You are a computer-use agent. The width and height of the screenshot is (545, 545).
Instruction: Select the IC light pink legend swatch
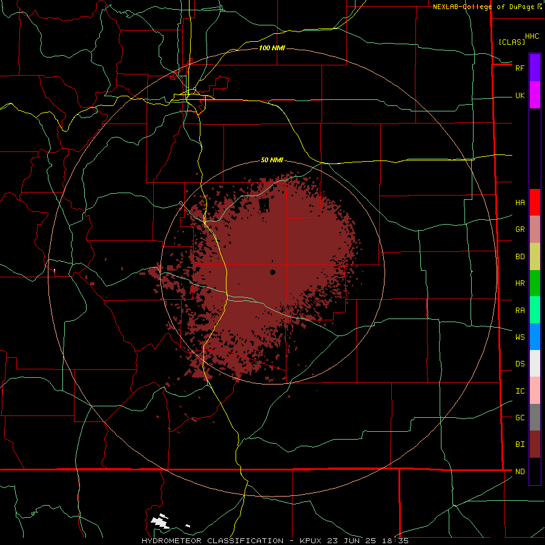pos(535,391)
